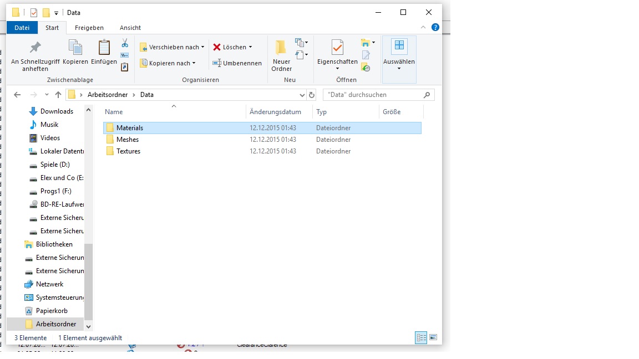Click the Umbenennen button

[x=237, y=63]
